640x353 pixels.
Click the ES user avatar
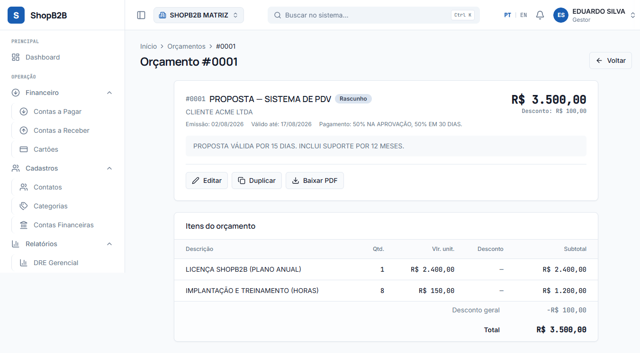(x=561, y=15)
